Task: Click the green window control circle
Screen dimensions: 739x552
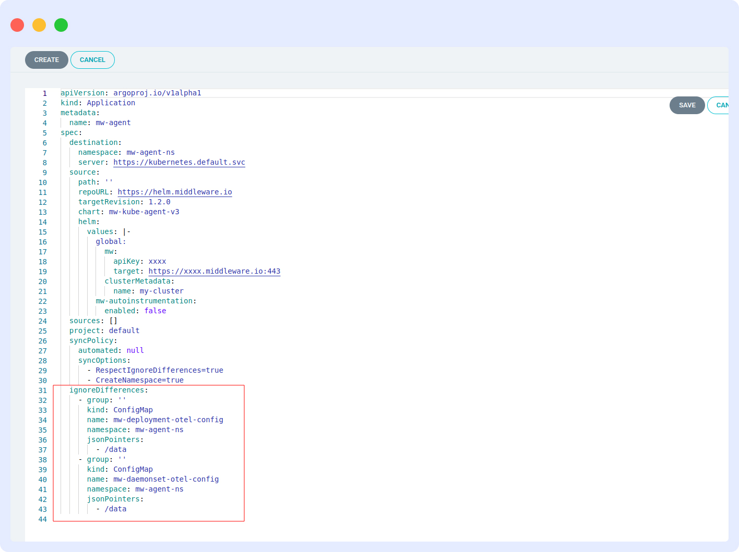Action: [x=61, y=24]
